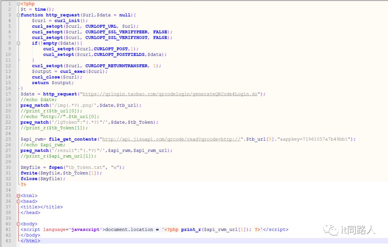This screenshot has width=388, height=247.
Task: Click the 'curl_exec' function call
Action: tap(73, 72)
